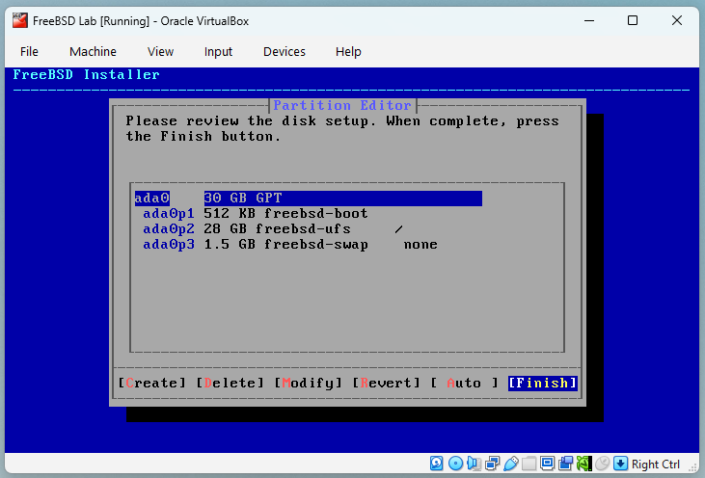Click the network adapters status icon
The image size is (705, 478).
[x=492, y=464]
